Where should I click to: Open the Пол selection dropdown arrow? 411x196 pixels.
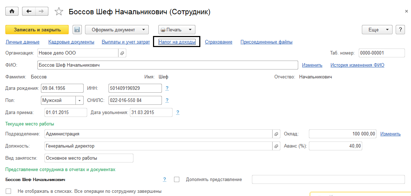[79, 100]
